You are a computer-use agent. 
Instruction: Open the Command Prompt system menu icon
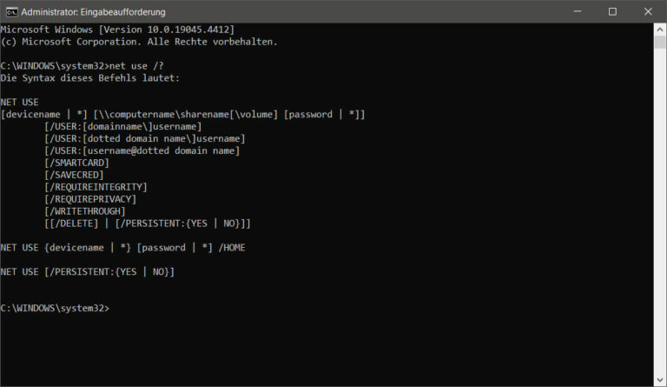pyautogui.click(x=11, y=12)
